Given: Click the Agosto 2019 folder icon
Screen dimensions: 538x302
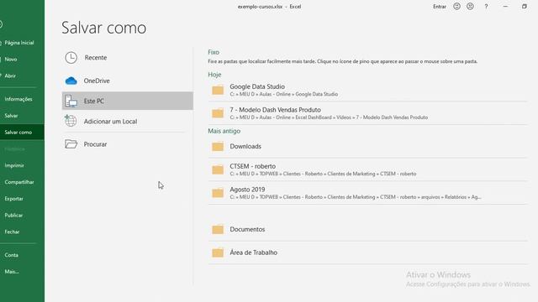Looking at the screenshot, I should coord(218,193).
